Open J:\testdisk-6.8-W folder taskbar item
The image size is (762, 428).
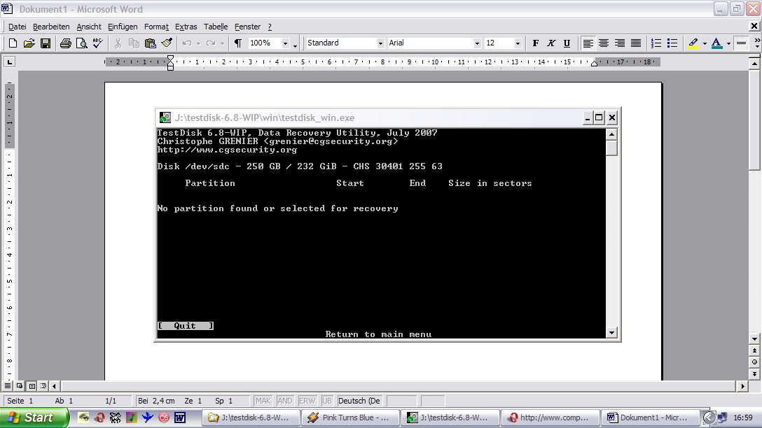click(x=251, y=418)
